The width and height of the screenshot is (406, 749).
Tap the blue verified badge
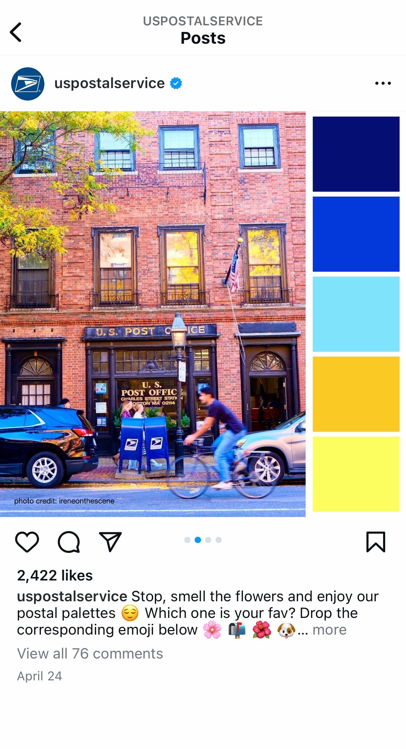pyautogui.click(x=176, y=83)
